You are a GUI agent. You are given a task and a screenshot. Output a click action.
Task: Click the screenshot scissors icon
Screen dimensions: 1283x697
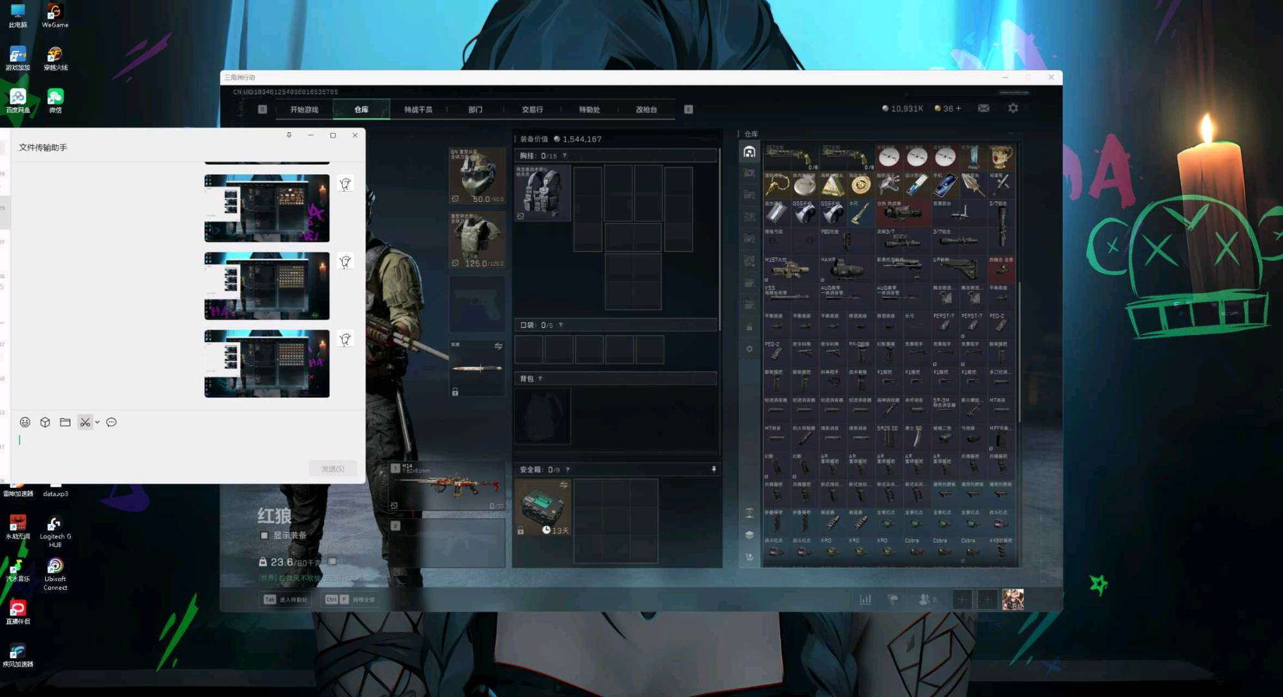(x=85, y=422)
